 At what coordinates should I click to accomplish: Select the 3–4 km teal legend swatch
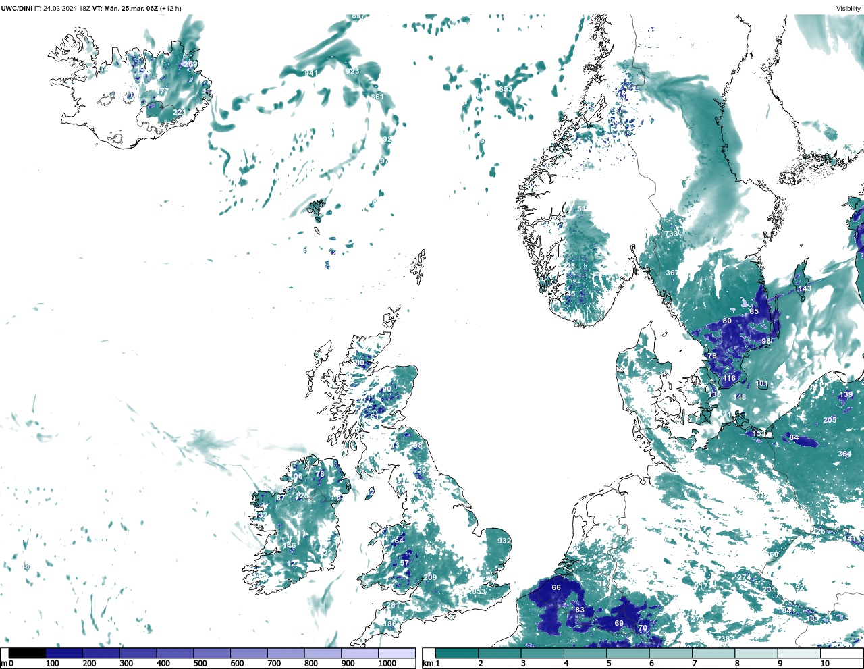pyautogui.click(x=542, y=653)
